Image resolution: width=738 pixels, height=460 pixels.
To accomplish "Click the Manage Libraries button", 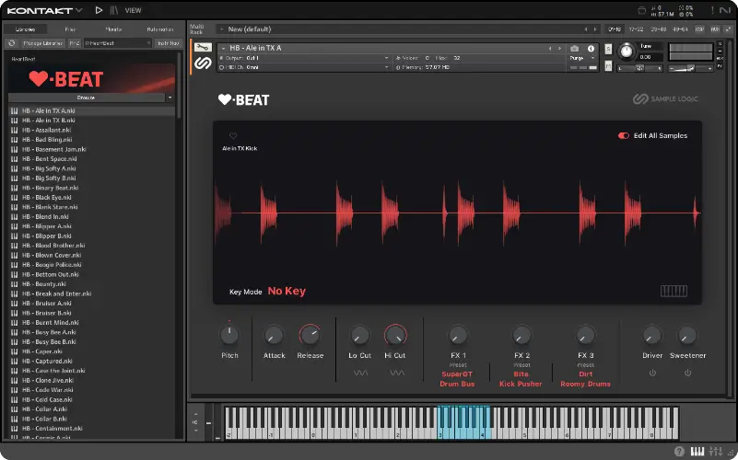I will pyautogui.click(x=41, y=42).
